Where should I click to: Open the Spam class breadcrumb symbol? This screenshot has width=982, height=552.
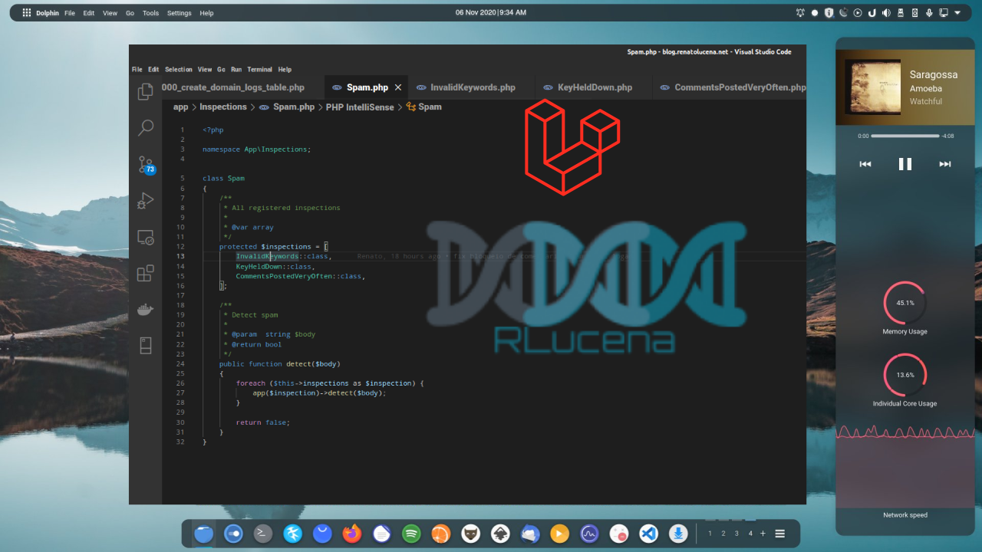coord(424,107)
